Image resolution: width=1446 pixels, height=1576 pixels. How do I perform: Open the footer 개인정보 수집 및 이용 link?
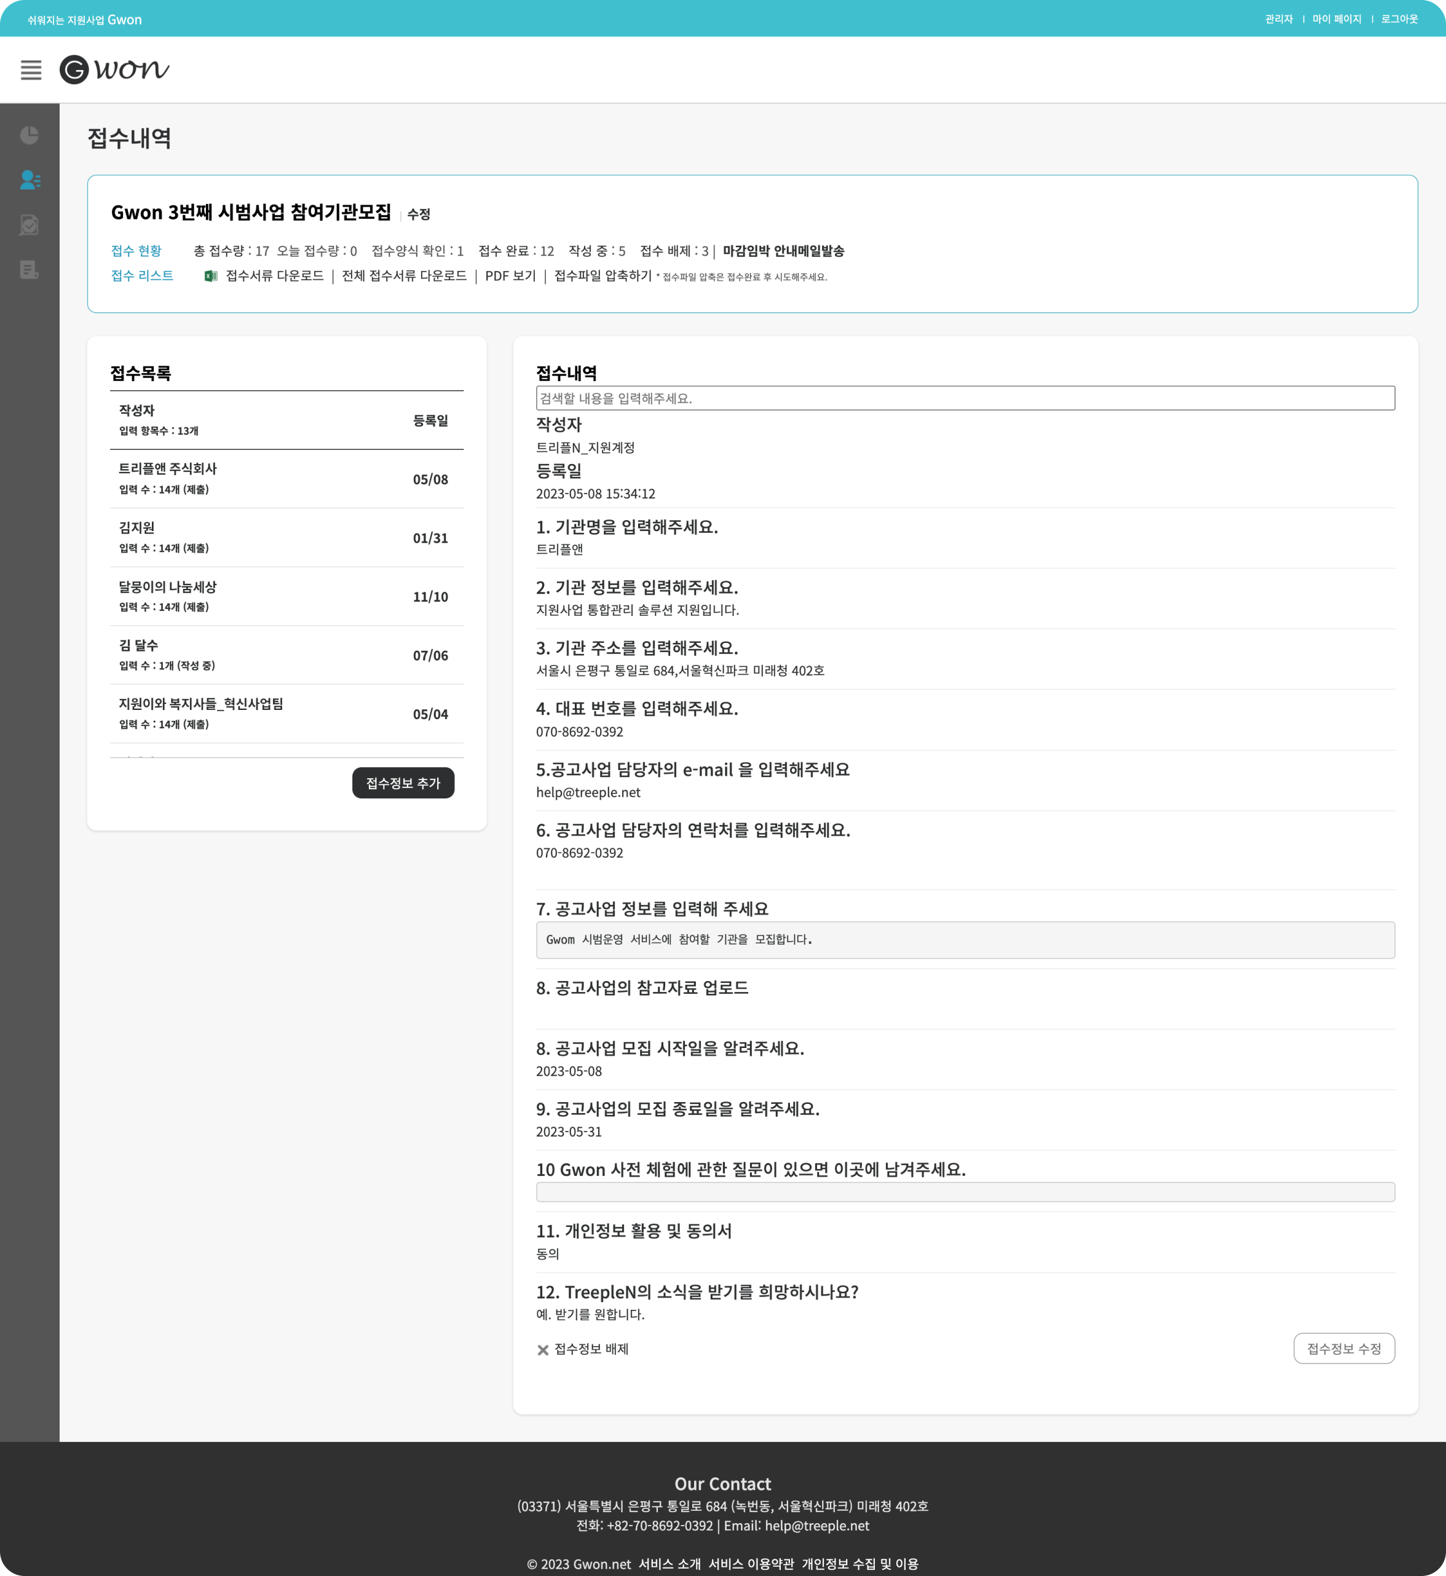tap(860, 1564)
